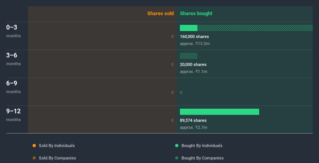
Task: Click the Shares sold column header
Action: 160,14
